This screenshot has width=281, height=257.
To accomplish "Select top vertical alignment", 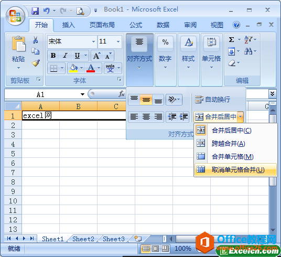I will point(134,100).
